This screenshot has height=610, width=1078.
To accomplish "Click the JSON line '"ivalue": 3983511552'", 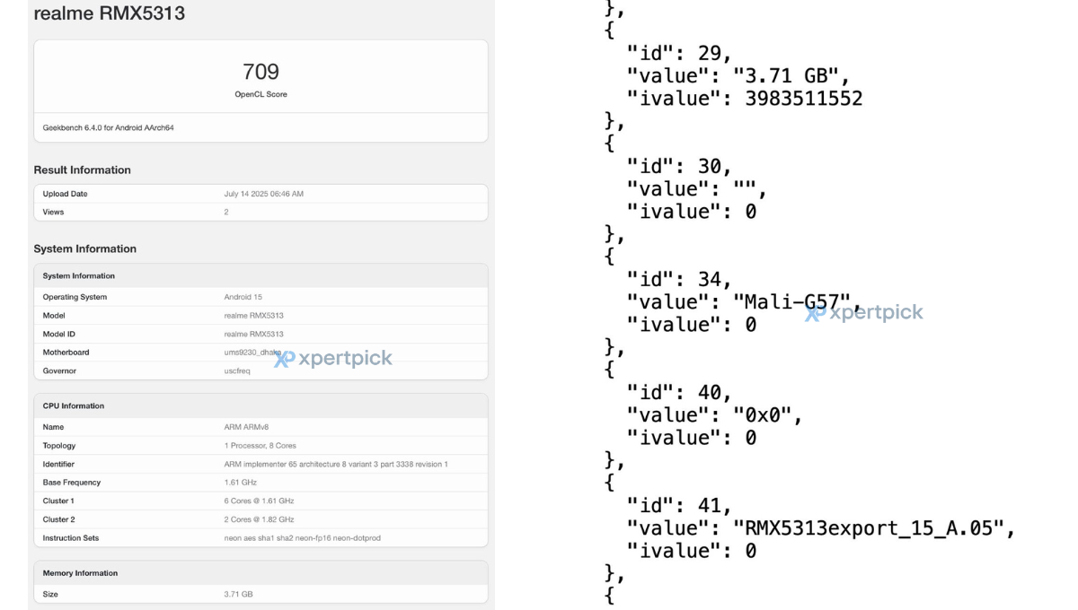I will pyautogui.click(x=745, y=98).
